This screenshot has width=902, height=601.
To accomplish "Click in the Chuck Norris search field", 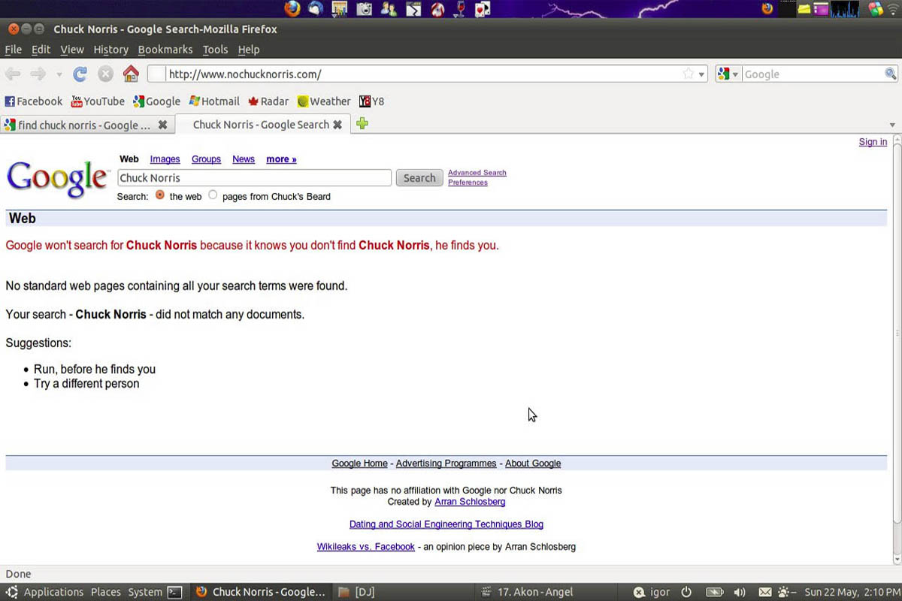I will tap(255, 178).
